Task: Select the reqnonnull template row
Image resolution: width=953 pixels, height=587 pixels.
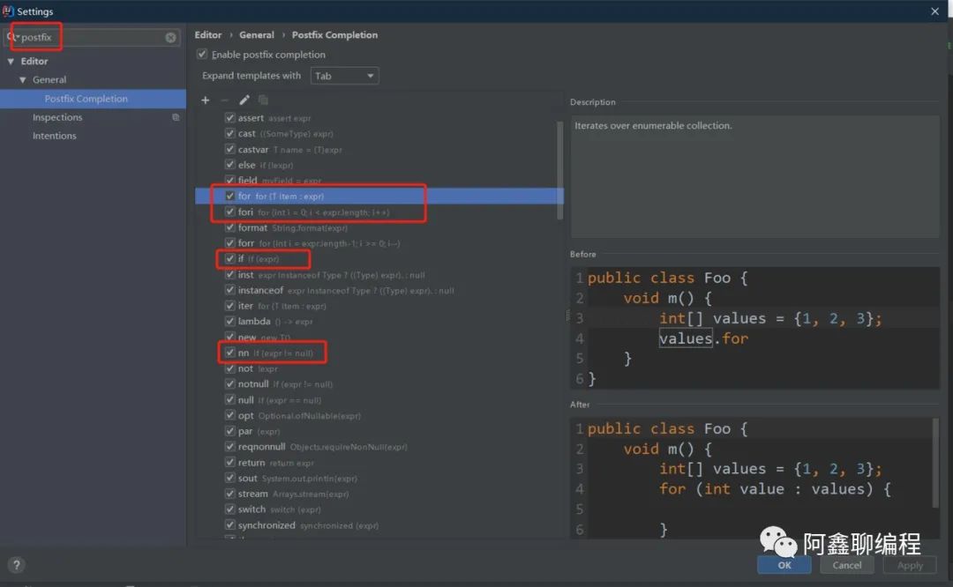Action: (x=379, y=447)
